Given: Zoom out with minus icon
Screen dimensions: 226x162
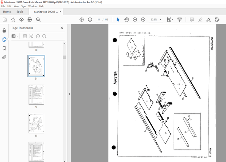Looking at the screenshot, I should [135, 20].
